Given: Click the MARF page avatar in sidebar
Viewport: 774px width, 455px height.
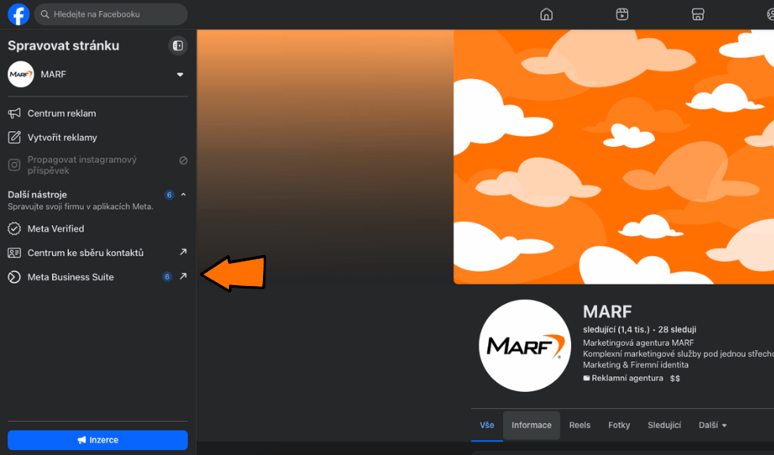Looking at the screenshot, I should pos(21,74).
